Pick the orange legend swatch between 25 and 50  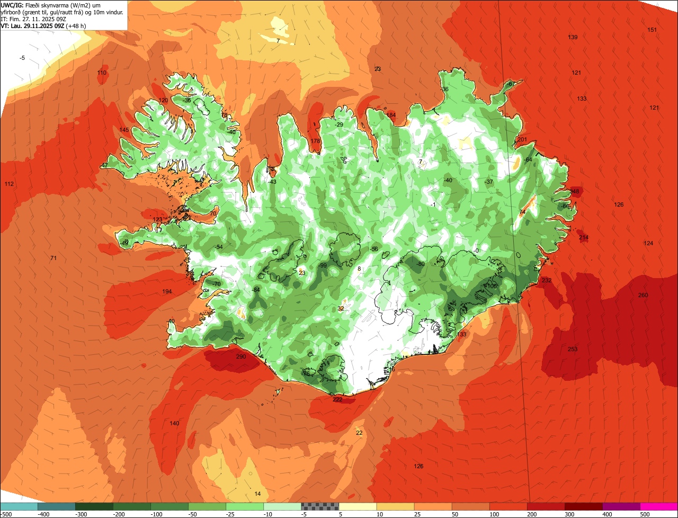point(433,506)
